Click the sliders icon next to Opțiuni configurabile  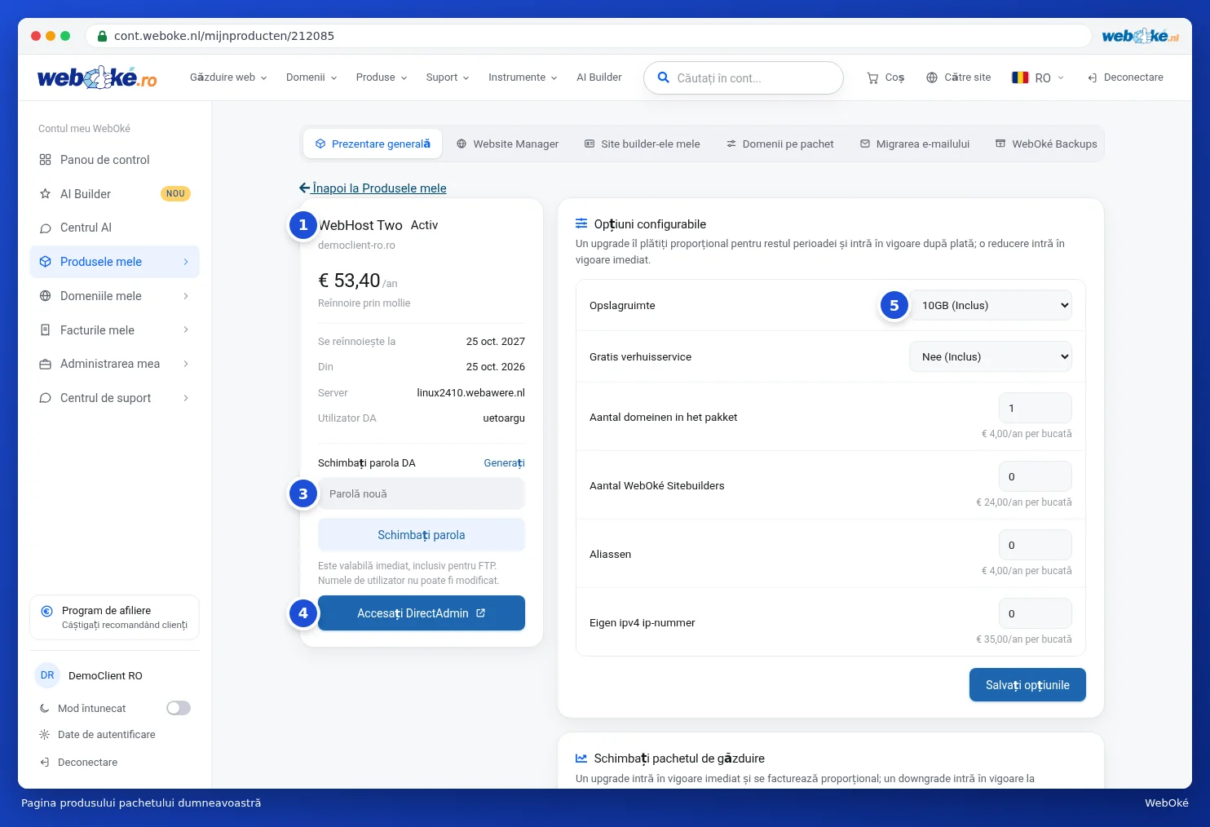click(581, 223)
